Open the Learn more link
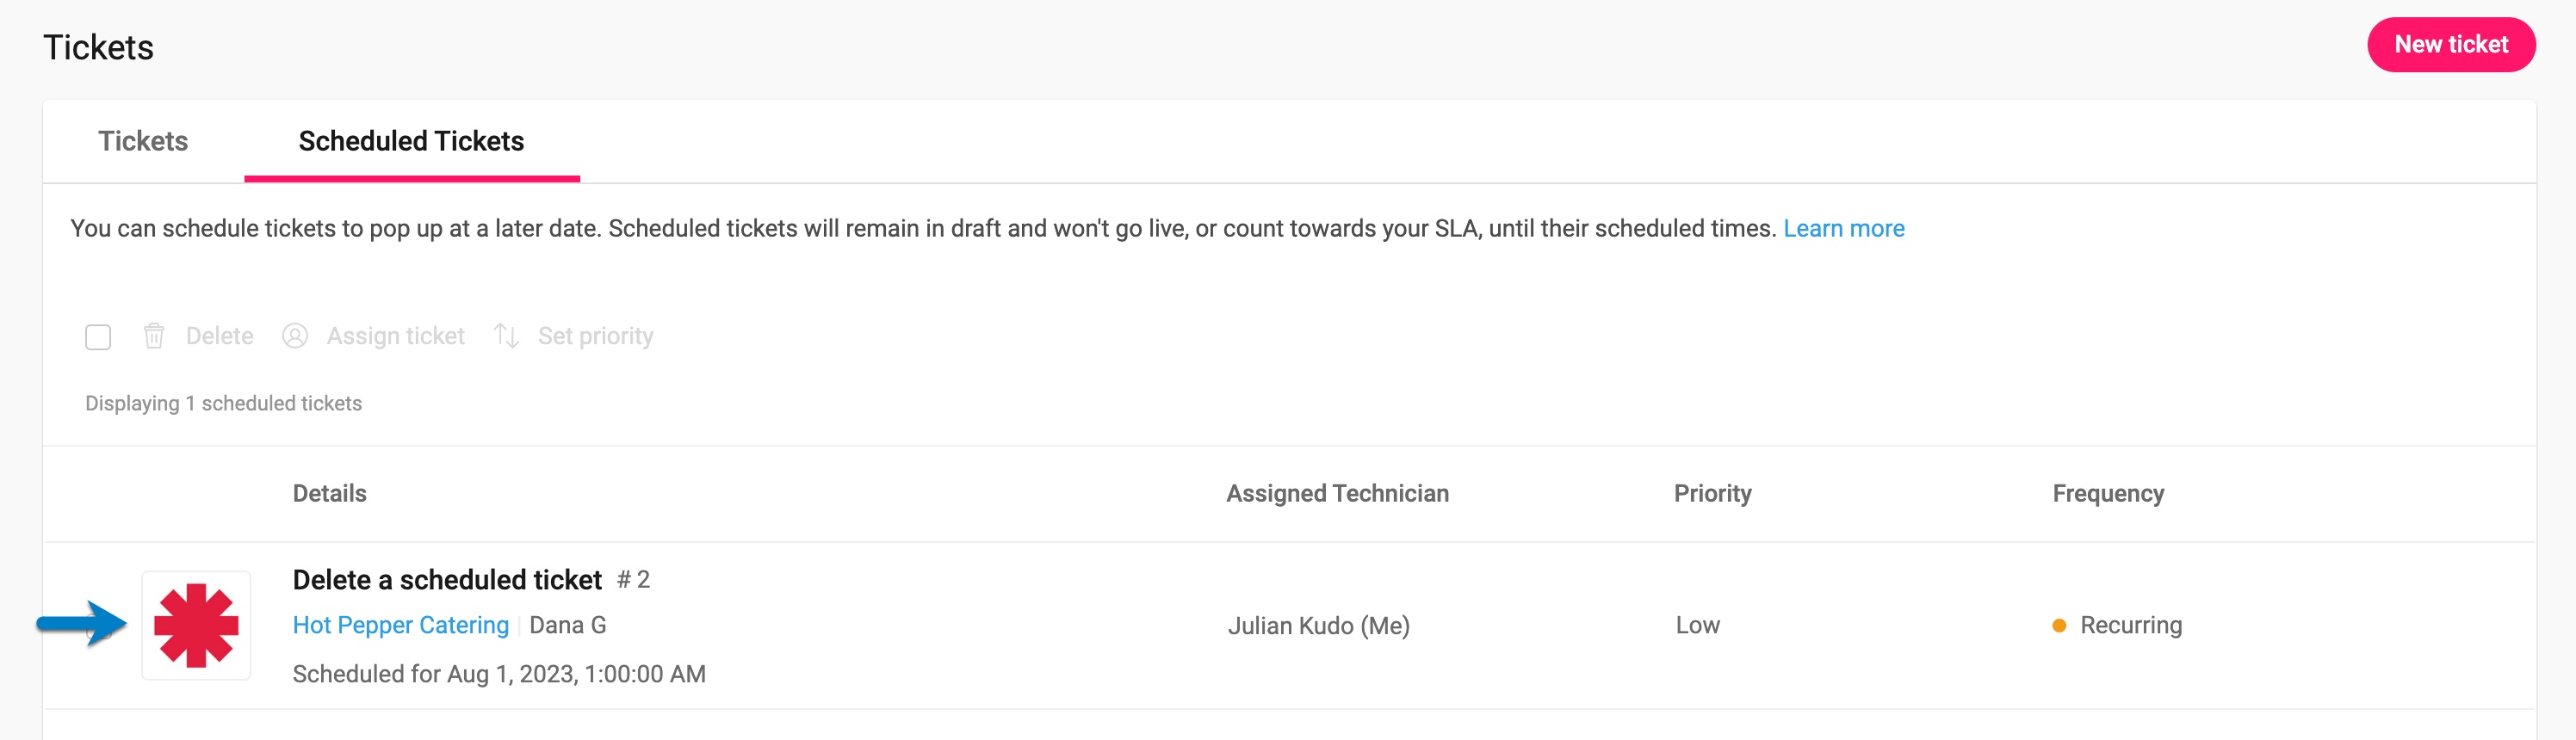This screenshot has width=2576, height=740. point(1844,229)
